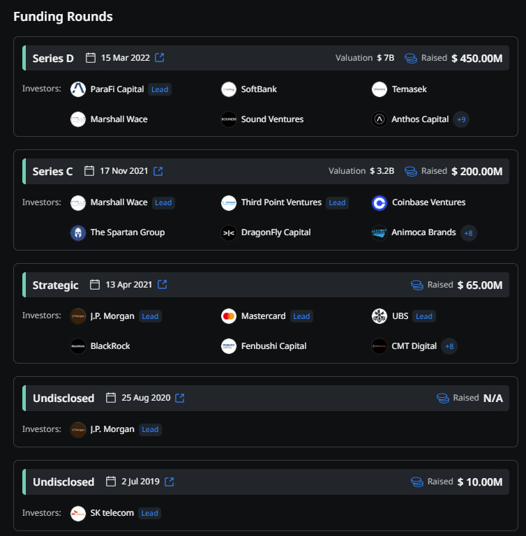
Task: Click the DragonFly Capital logo icon
Action: point(229,232)
